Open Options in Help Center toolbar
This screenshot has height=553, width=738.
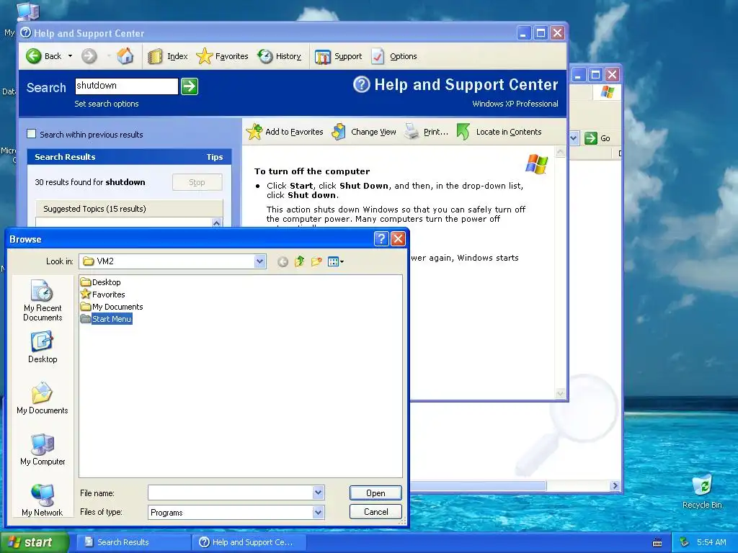394,56
